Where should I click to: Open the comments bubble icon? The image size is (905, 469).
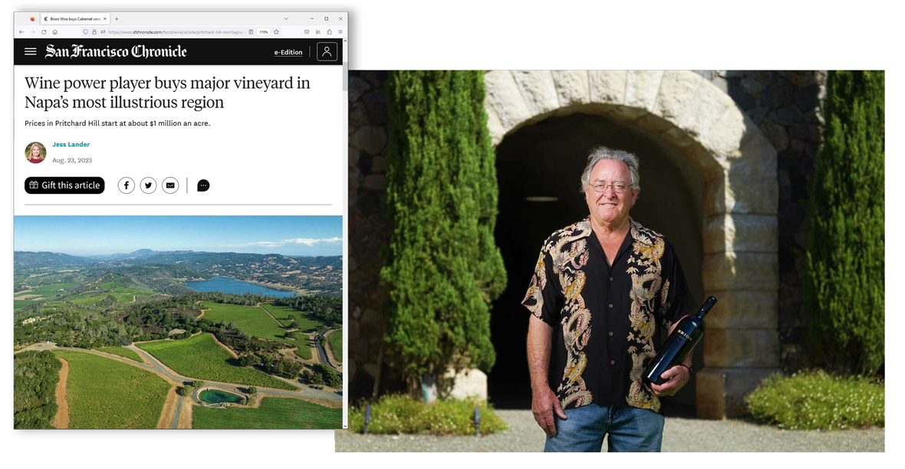click(x=203, y=185)
